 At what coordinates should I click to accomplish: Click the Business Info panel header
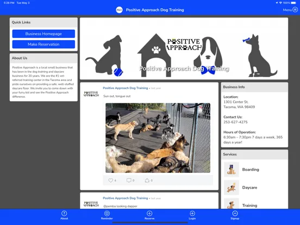(x=254, y=87)
